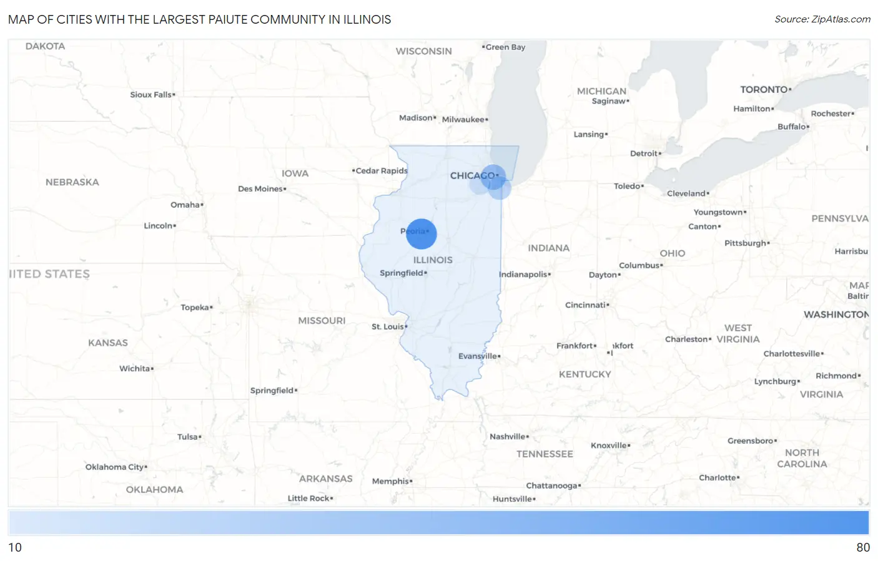
Task: Click the St. Louis city label
Action: point(389,326)
